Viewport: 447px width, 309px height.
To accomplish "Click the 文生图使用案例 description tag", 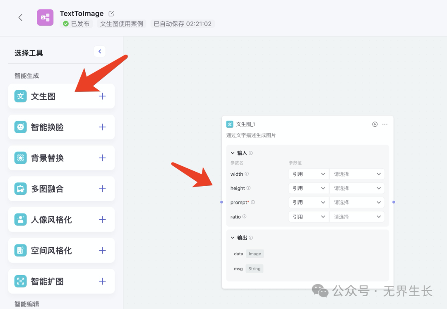I will [x=121, y=24].
